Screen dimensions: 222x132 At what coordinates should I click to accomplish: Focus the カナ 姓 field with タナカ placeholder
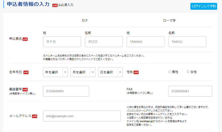click(x=62, y=42)
